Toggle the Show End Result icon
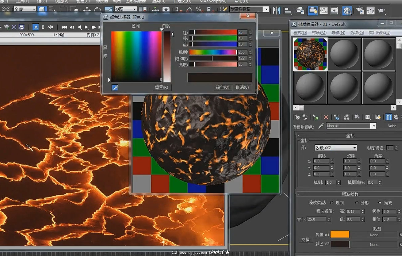Viewport: 402px width, 256px height. (x=389, y=117)
